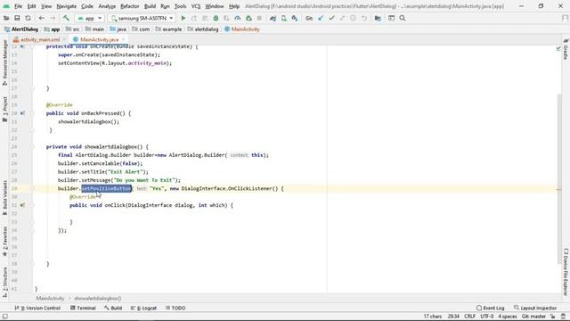Viewport: 570px width, 321px height.
Task: Open Project Structure folder icon
Action: (378, 18)
